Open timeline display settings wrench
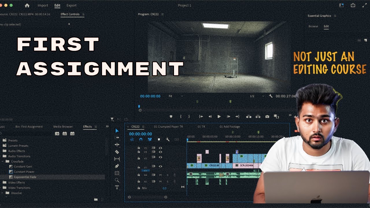The image size is (370, 208). [168, 139]
